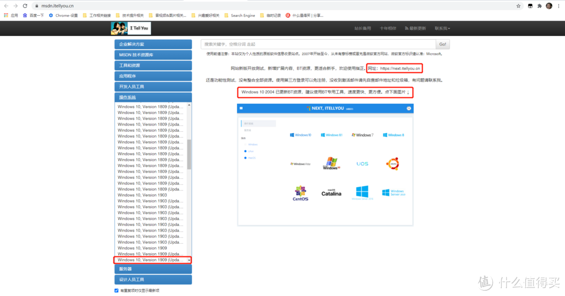
Task: Open Chrome's three-dot menu
Action: (x=559, y=6)
